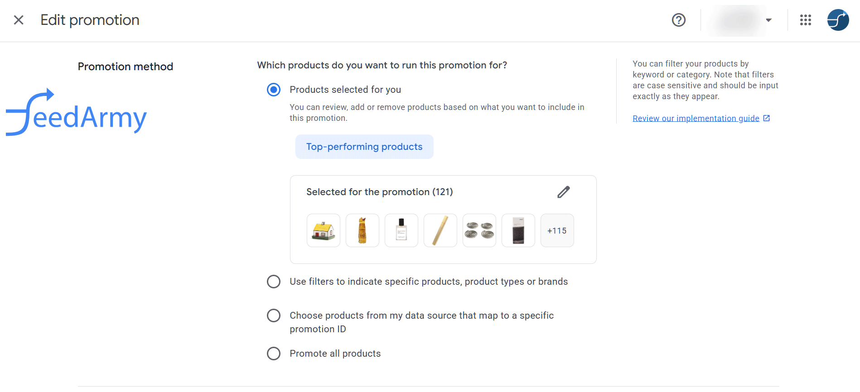Click the external link icon beside implementation guide
Screen dimensions: 860x392
click(767, 118)
